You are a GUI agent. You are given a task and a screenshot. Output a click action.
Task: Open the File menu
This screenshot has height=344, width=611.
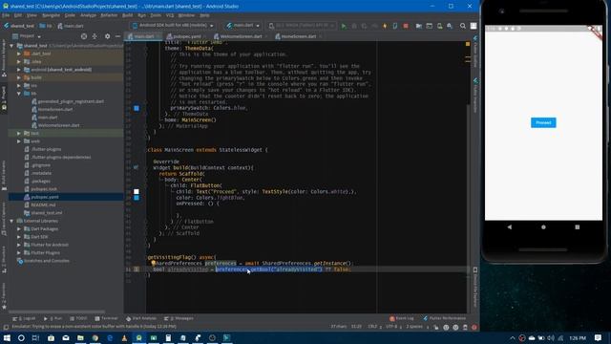(x=6, y=15)
